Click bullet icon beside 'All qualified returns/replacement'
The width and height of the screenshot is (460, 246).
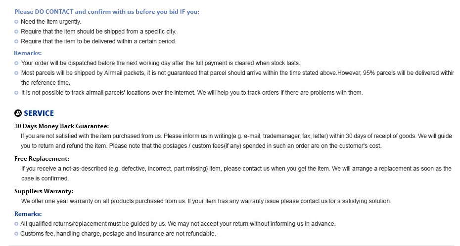(x=16, y=224)
